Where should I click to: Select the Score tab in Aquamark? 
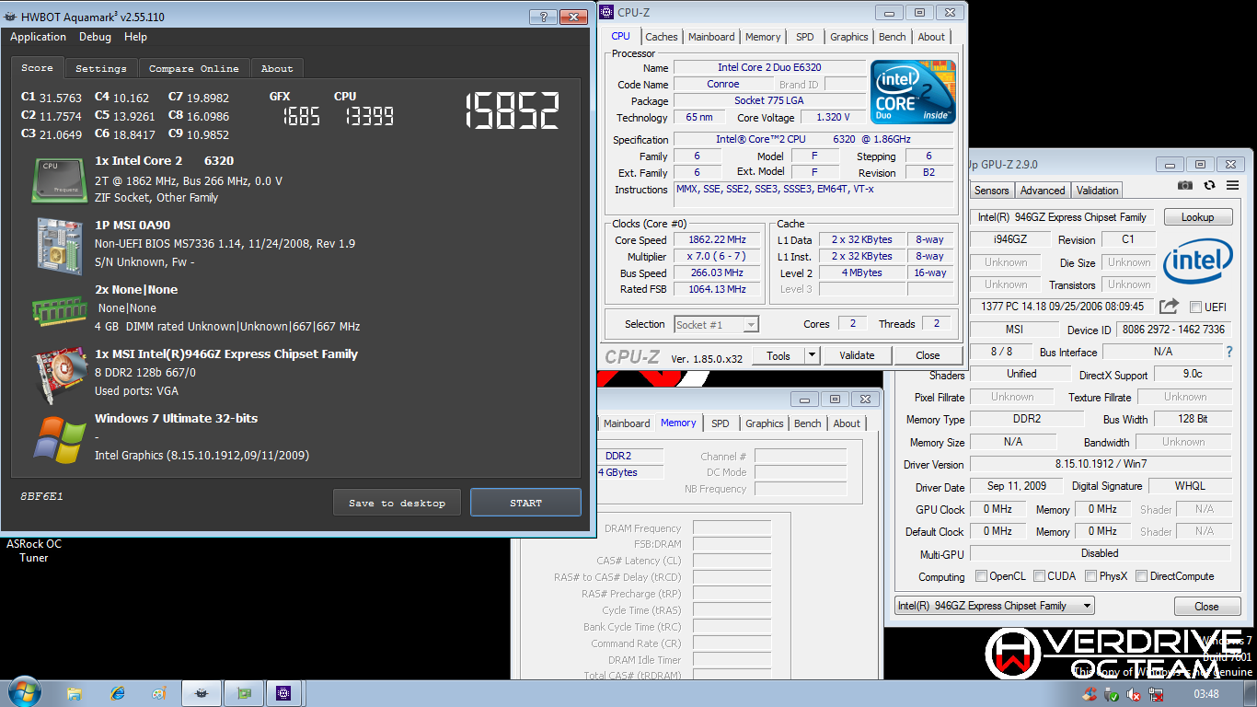pos(37,68)
